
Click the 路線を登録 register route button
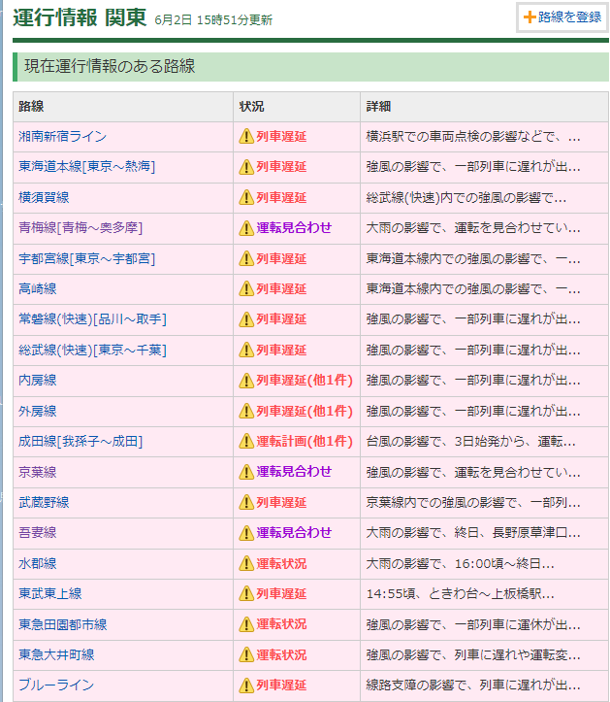[562, 17]
